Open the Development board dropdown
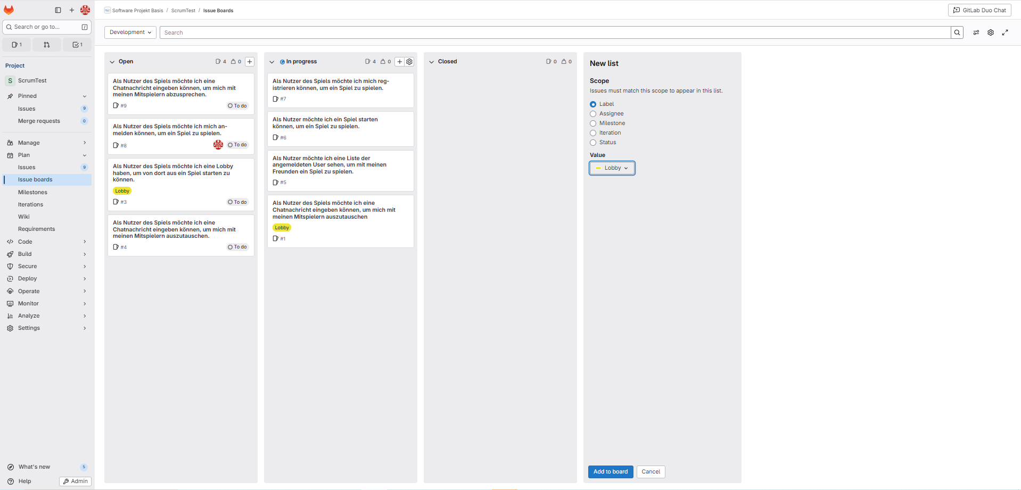 130,32
